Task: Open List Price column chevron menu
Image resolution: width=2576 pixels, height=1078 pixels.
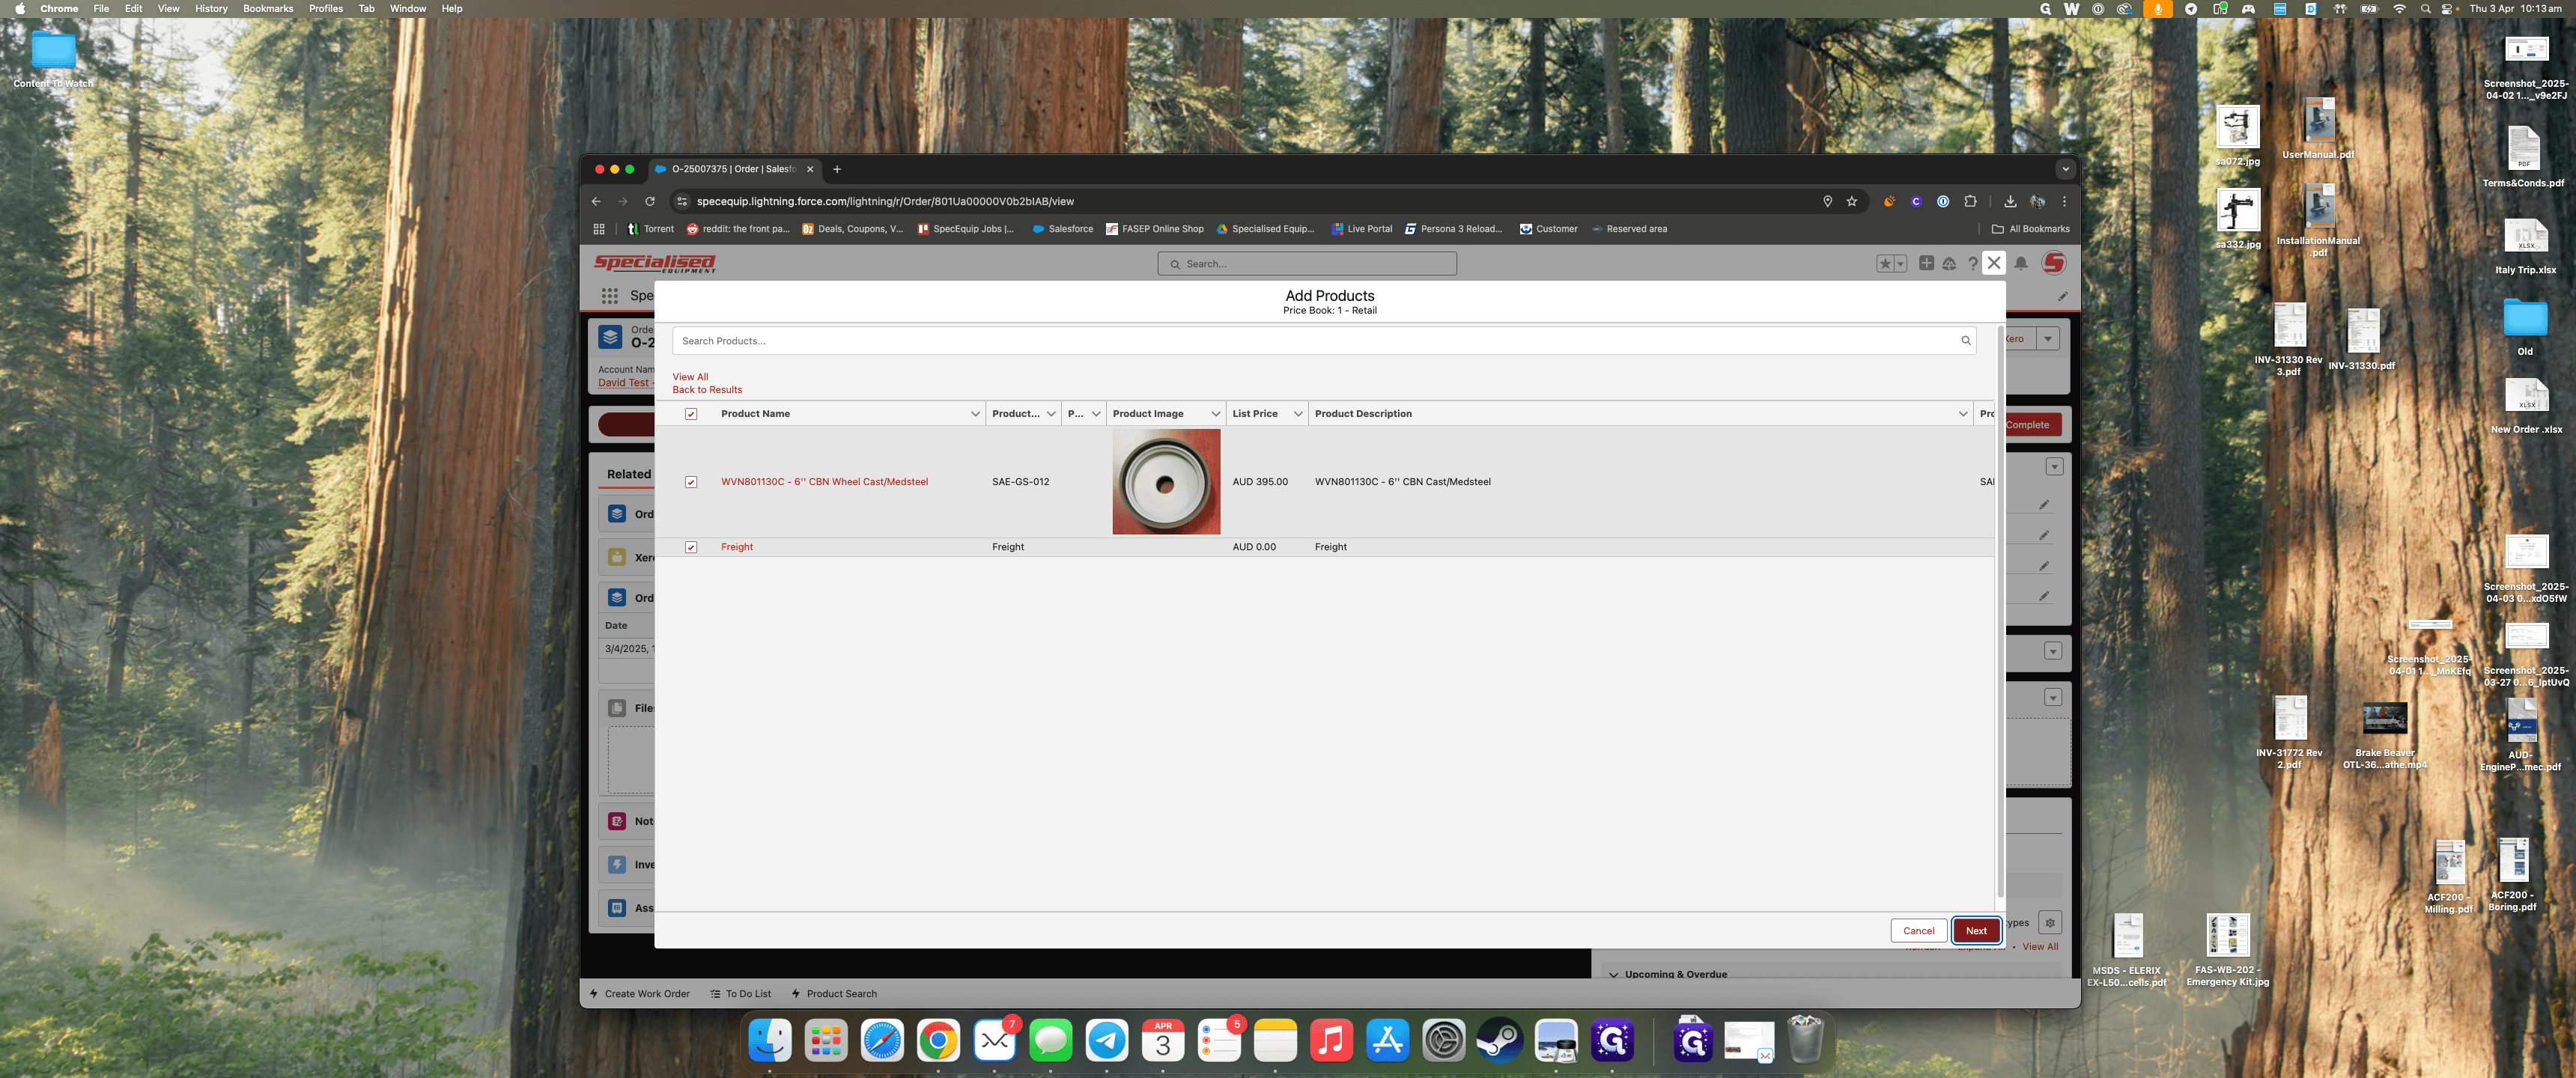Action: [x=1298, y=414]
